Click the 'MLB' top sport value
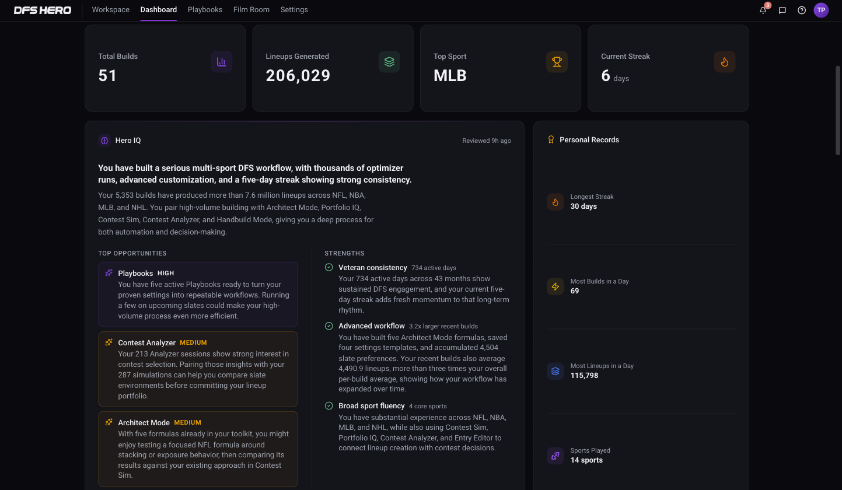This screenshot has height=490, width=842. click(450, 76)
